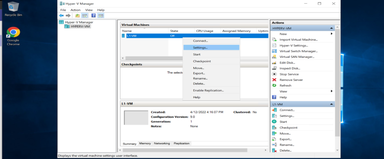384x159 pixels.
Task: Click Delete... icon under L1-VM actions
Action: (274, 150)
